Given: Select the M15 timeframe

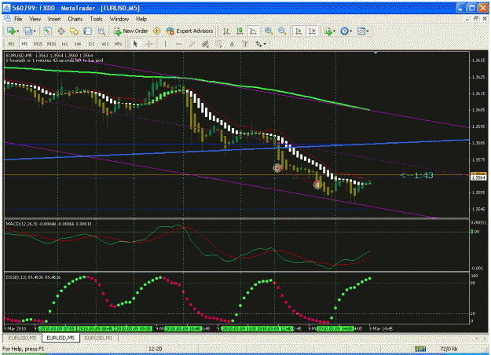Looking at the screenshot, I should (x=38, y=44).
